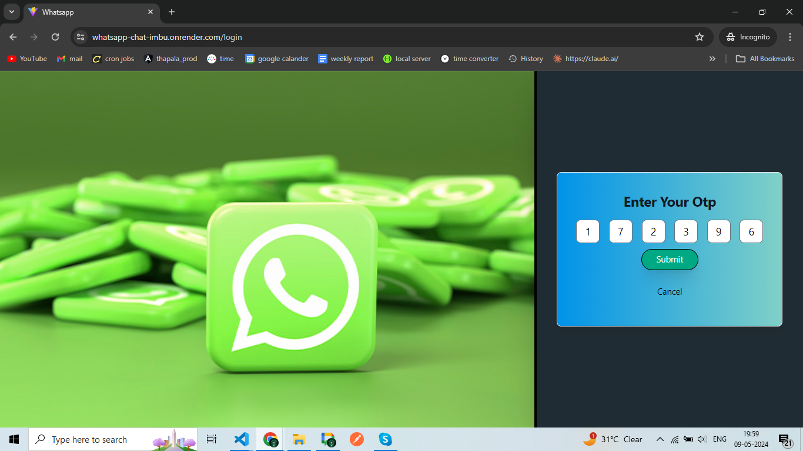Screen dimensions: 803x451
Task: Click the taskbar search box
Action: 113,439
